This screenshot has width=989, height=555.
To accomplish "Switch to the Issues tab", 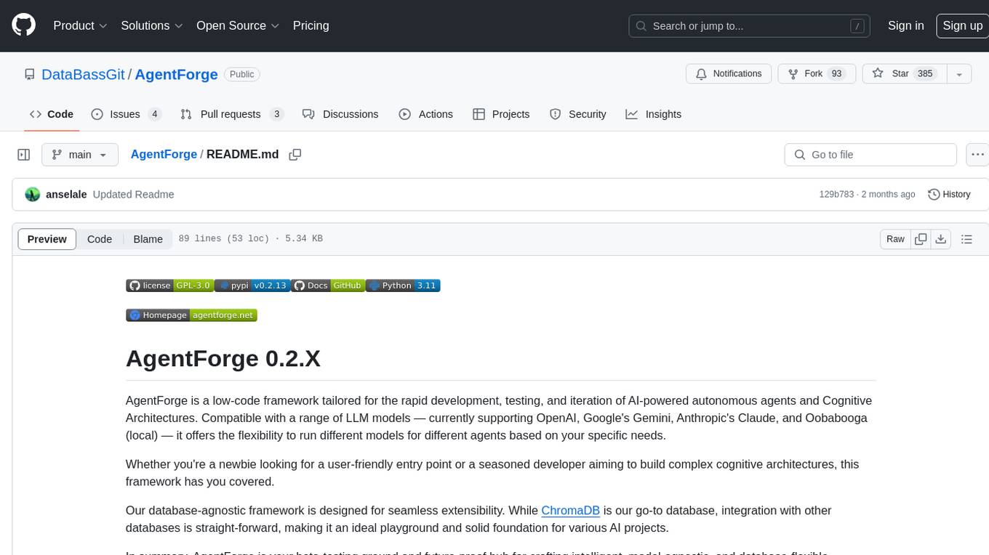I will pyautogui.click(x=126, y=114).
